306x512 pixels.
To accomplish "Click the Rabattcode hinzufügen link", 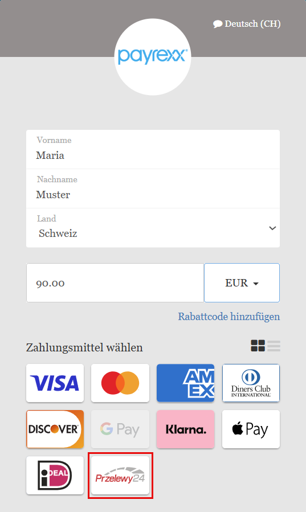I will click(x=229, y=317).
